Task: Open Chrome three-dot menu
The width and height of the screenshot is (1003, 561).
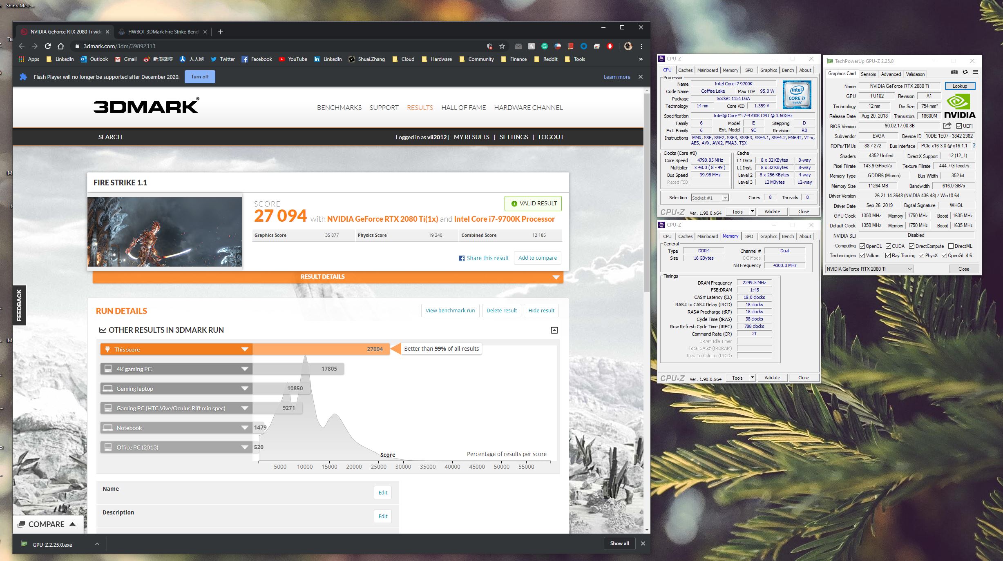Action: click(x=641, y=46)
